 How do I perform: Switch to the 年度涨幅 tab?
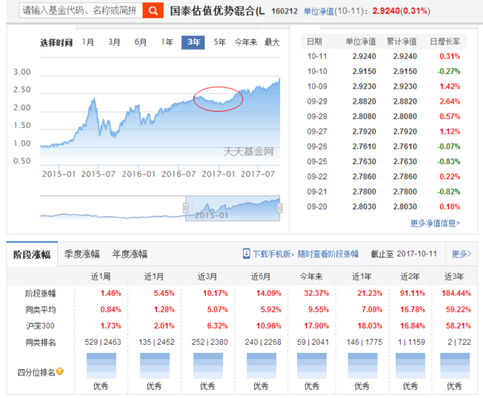click(130, 254)
